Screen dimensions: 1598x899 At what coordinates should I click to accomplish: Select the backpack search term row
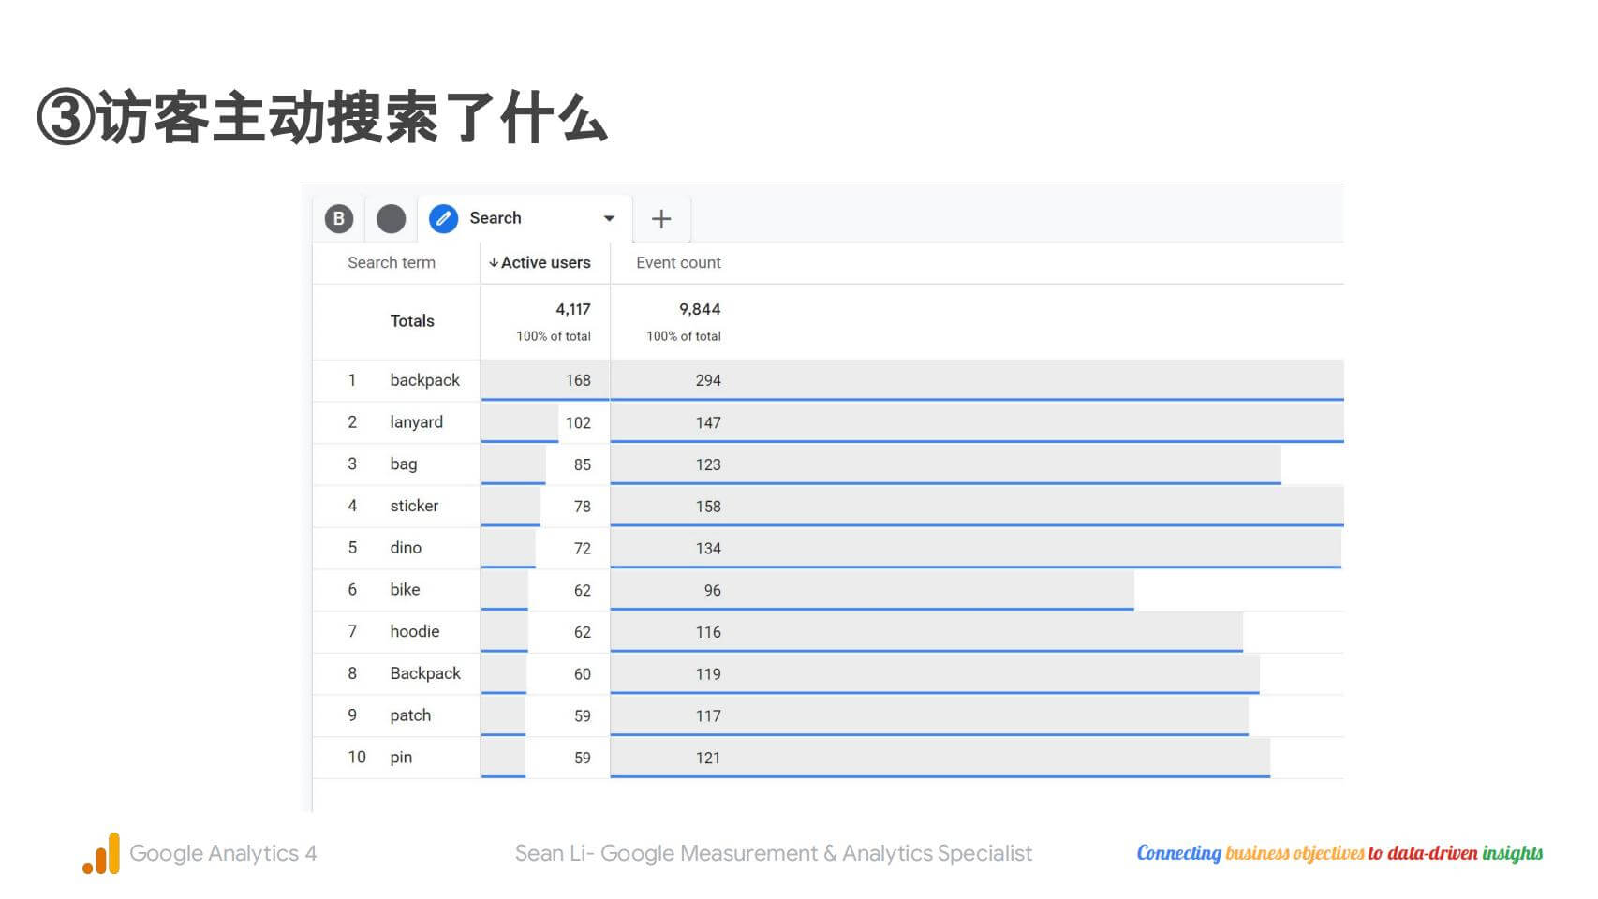tap(424, 380)
